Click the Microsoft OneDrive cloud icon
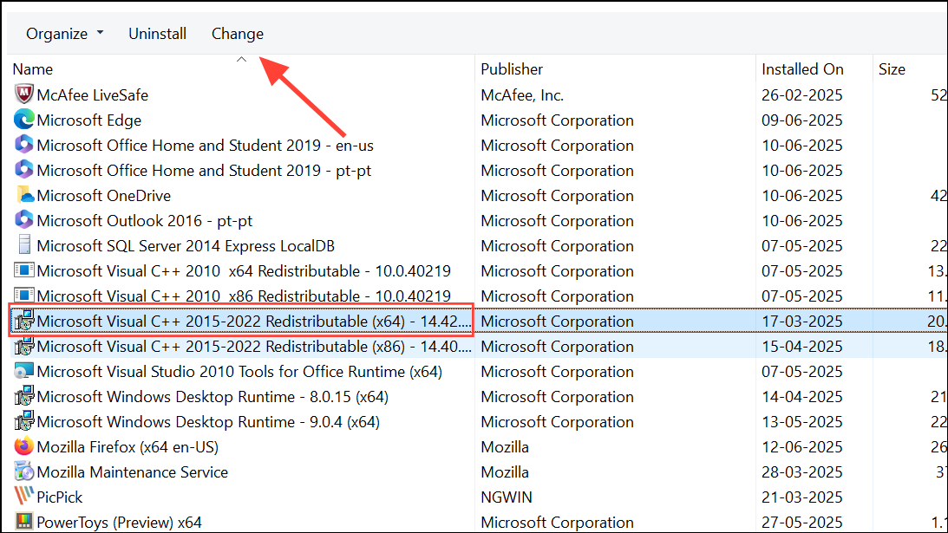 (23, 195)
